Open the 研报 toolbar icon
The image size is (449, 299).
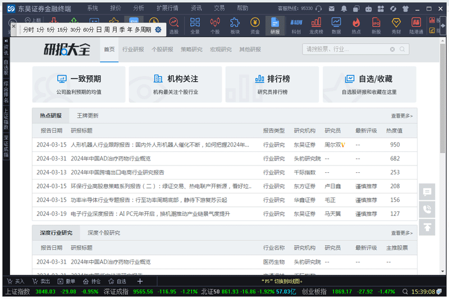point(274,25)
